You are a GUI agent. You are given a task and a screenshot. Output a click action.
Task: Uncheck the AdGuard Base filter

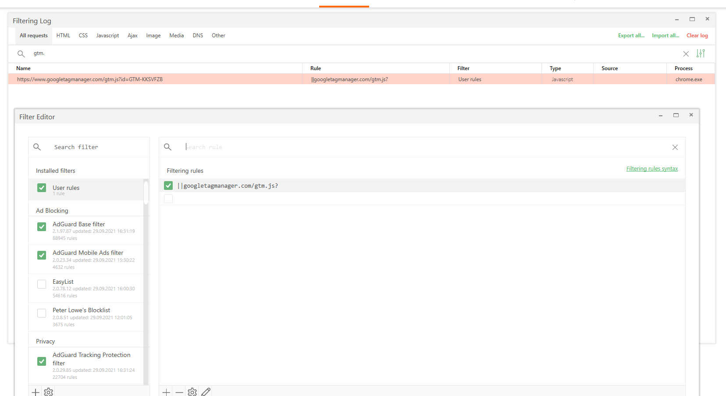41,226
